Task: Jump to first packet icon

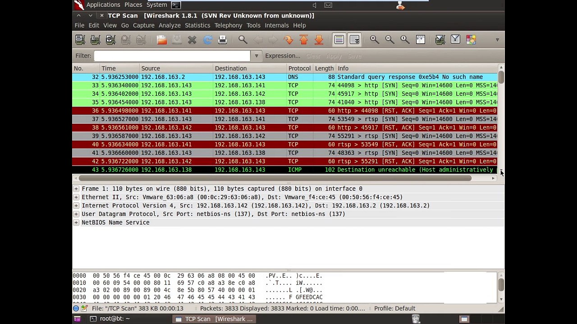Action: 303,40
